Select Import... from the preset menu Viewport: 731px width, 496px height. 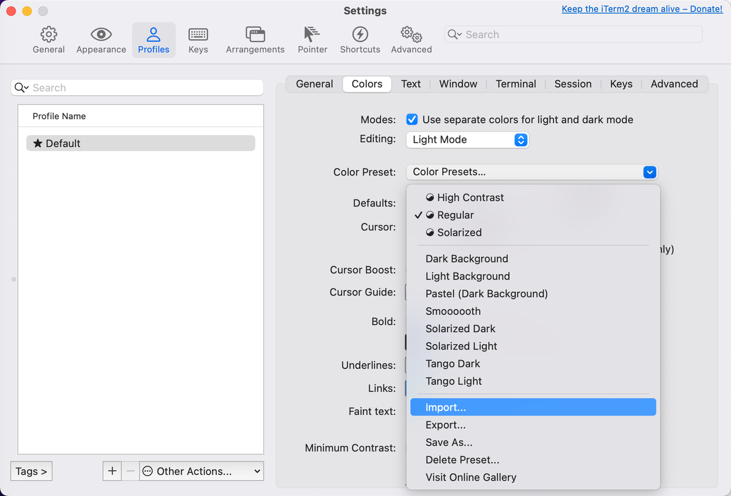(x=445, y=408)
